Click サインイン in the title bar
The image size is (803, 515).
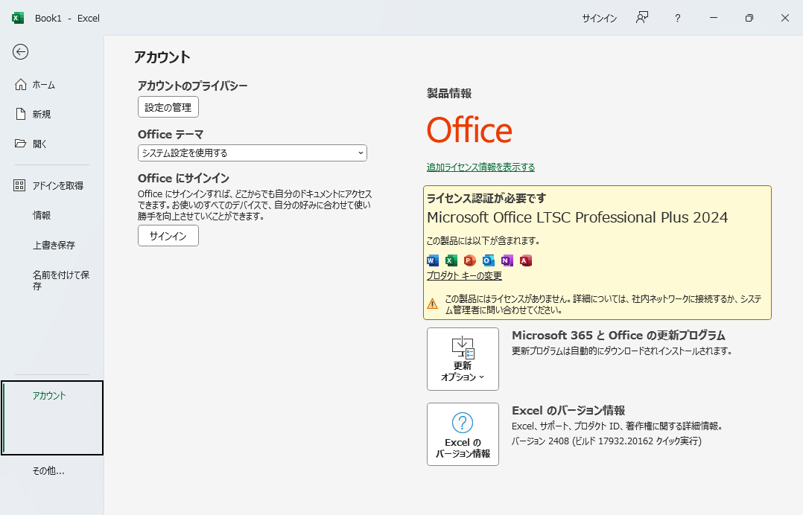click(x=599, y=19)
